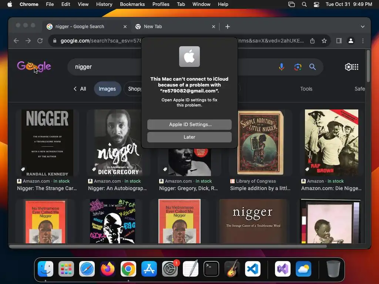Open the View menu
Image resolution: width=379 pixels, height=284 pixels.
click(83, 4)
